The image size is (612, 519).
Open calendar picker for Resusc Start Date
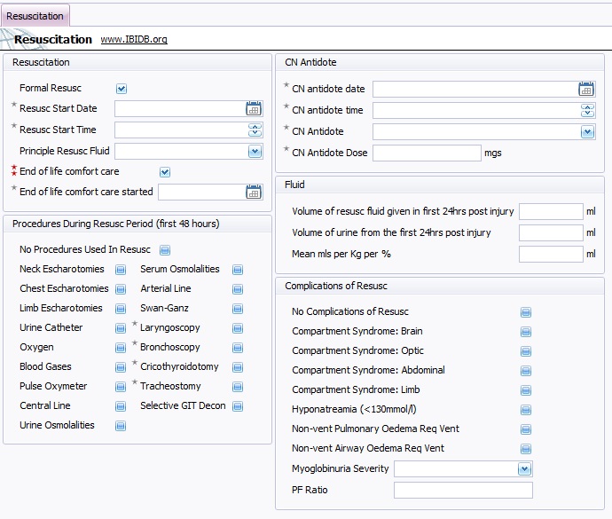tap(254, 108)
